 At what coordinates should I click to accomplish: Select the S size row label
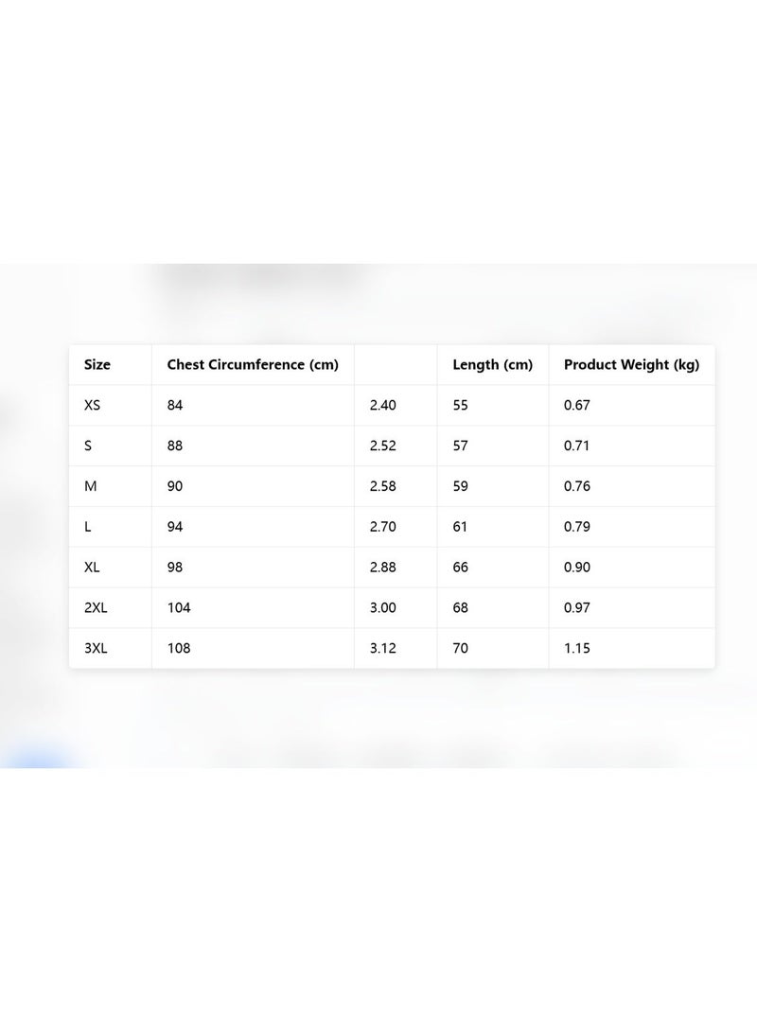(x=88, y=446)
